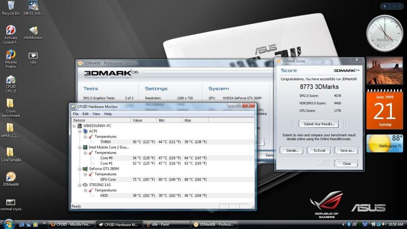Open the setfsb_2_2 folder on desktop
407x229 pixels.
[x=11, y=130]
